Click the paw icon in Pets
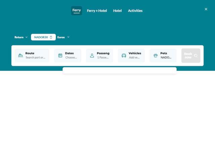Screen dimensions: 215x149 coord(156,55)
